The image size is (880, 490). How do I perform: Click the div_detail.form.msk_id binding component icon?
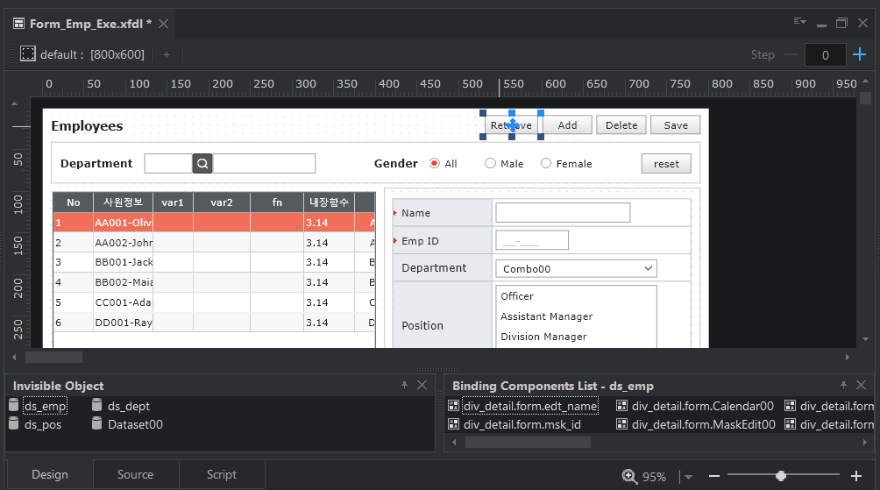tap(453, 424)
